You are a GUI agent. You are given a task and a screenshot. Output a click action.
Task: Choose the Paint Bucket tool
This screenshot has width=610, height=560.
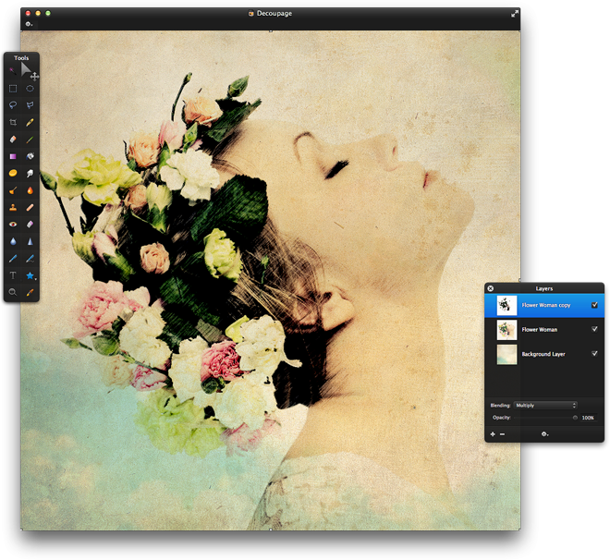click(x=30, y=156)
